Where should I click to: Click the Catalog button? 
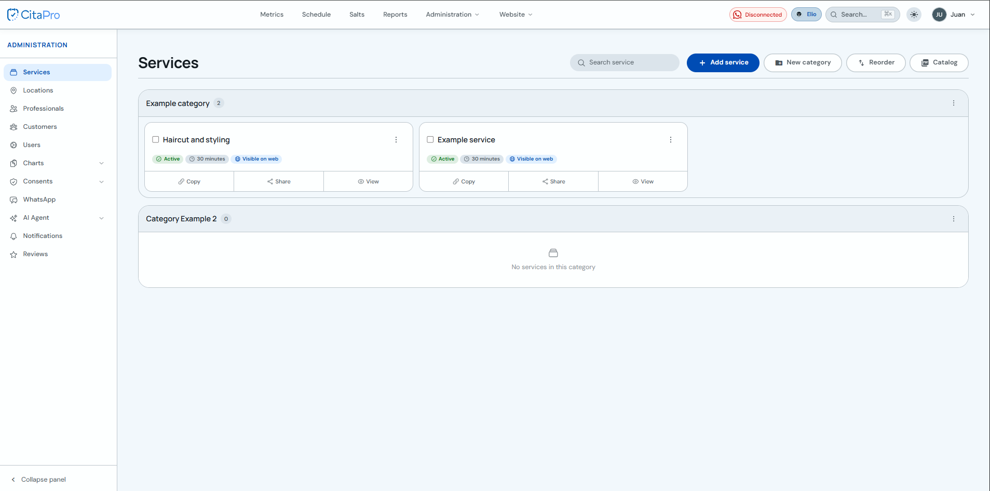939,63
